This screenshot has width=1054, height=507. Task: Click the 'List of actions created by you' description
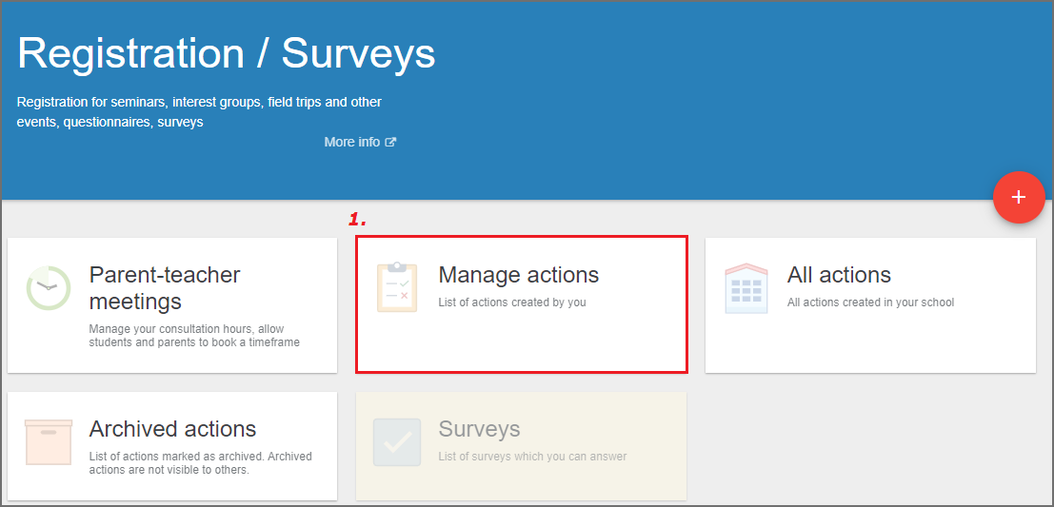click(x=512, y=302)
